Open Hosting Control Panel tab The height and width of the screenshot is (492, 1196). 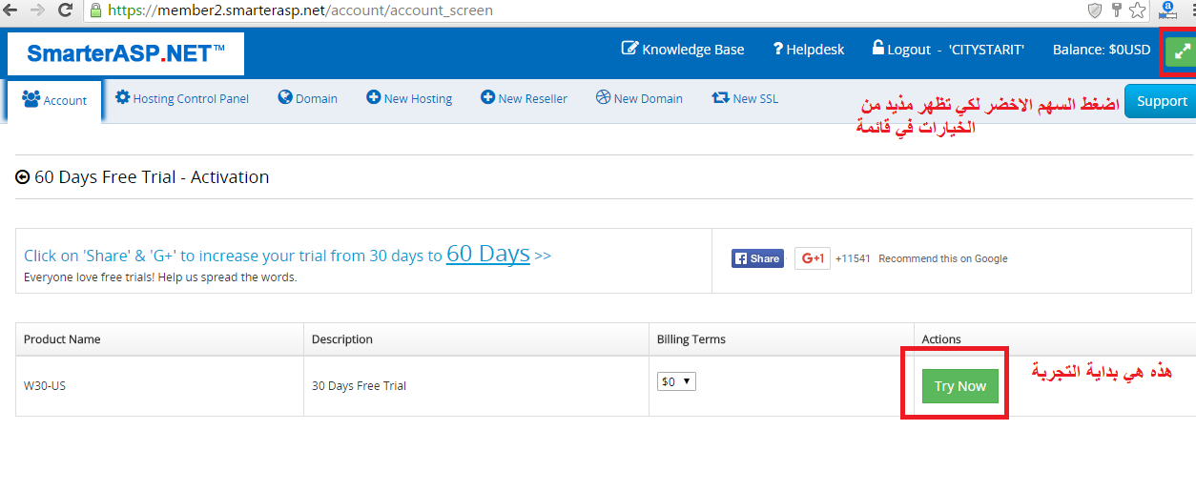coord(182,98)
